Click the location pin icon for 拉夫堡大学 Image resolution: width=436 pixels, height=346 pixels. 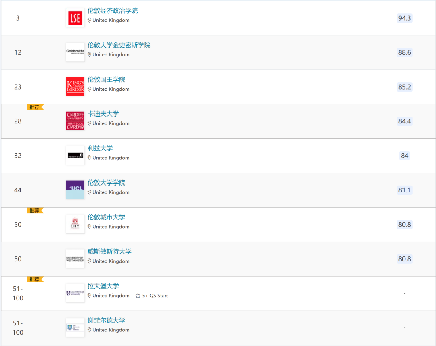89,296
